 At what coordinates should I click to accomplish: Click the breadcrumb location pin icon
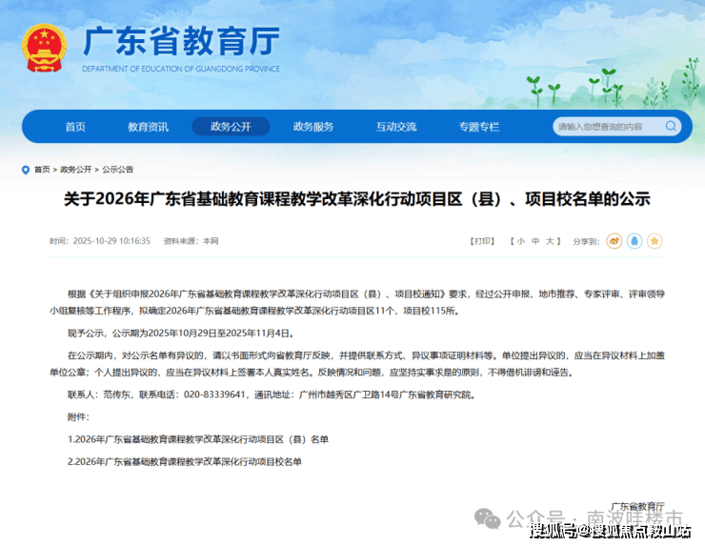pos(26,170)
